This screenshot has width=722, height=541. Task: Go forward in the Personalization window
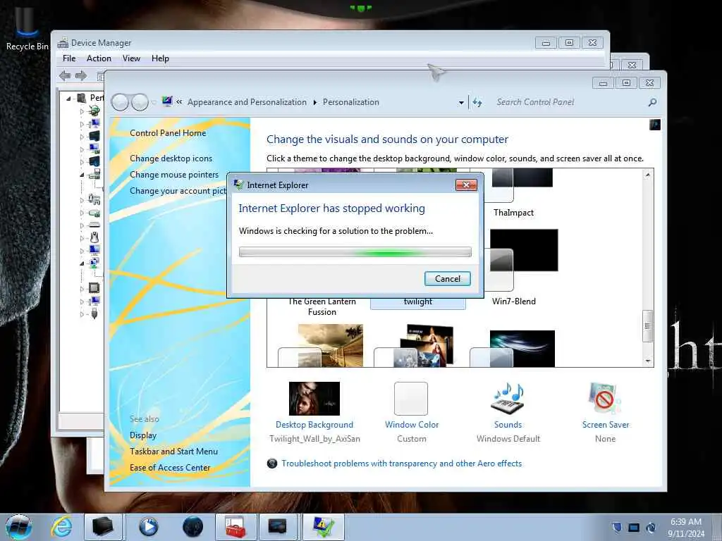pyautogui.click(x=140, y=102)
